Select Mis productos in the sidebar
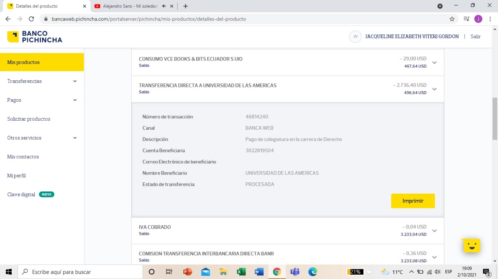The width and height of the screenshot is (498, 279). [42, 62]
